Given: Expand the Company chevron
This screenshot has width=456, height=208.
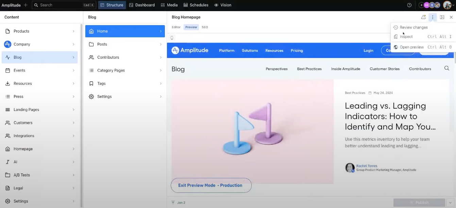Looking at the screenshot, I should pyautogui.click(x=73, y=44).
